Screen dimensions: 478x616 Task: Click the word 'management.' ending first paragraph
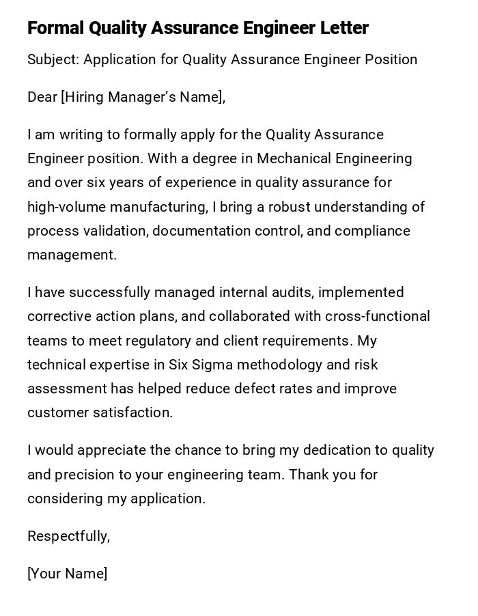(x=72, y=255)
